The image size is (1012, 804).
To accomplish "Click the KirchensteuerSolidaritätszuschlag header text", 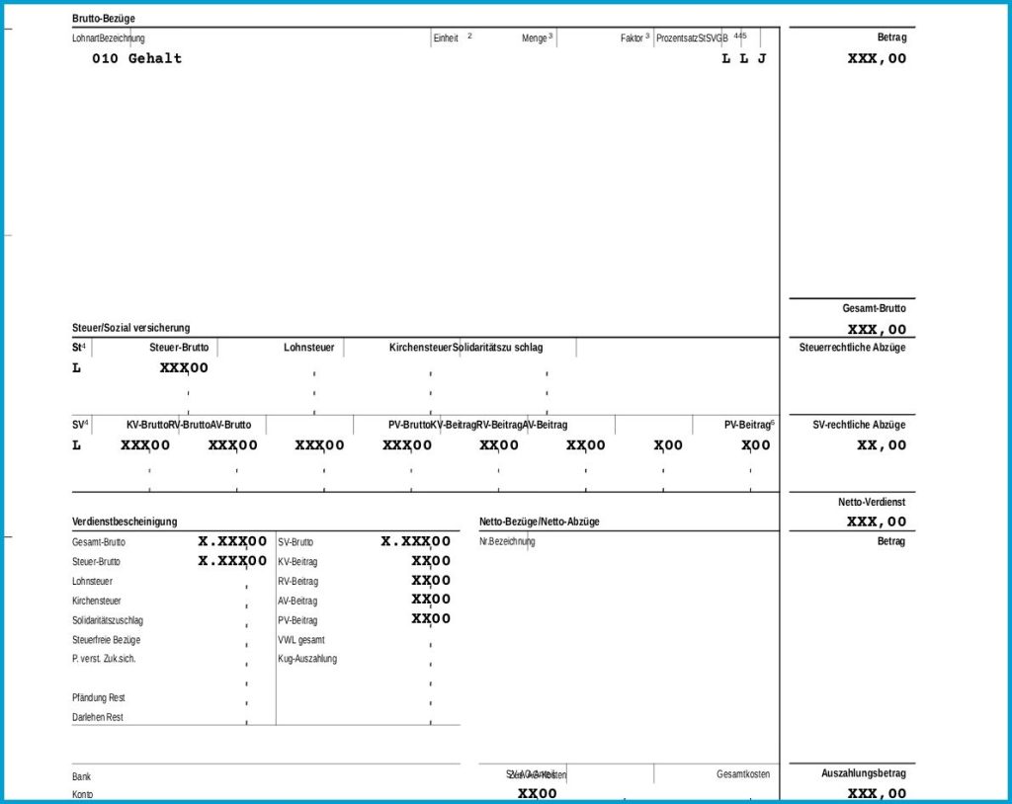I will pos(466,347).
